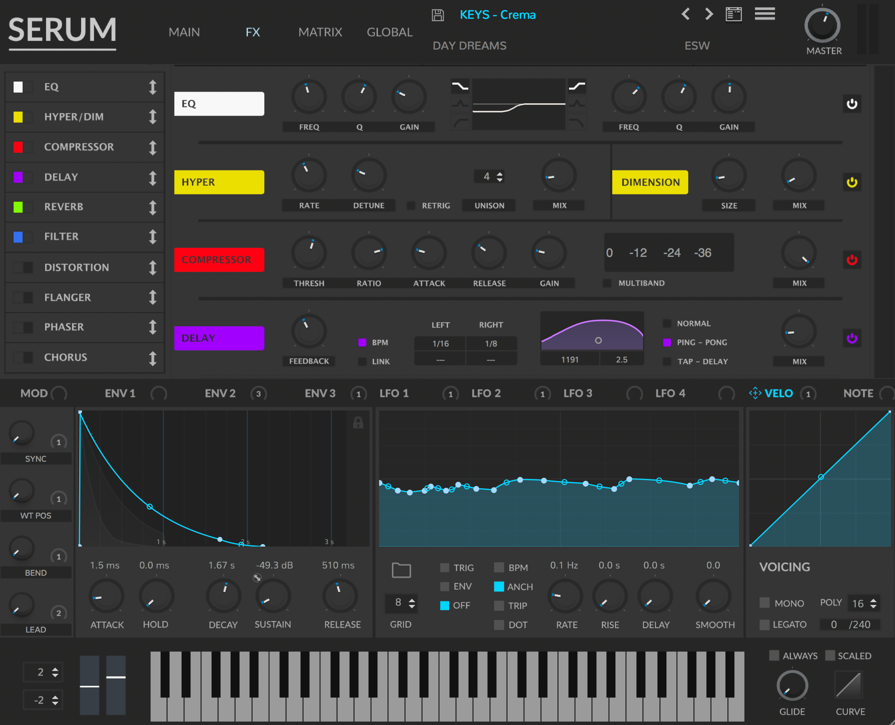
Task: Click the glide CURVE shape box
Action: pyautogui.click(x=848, y=685)
